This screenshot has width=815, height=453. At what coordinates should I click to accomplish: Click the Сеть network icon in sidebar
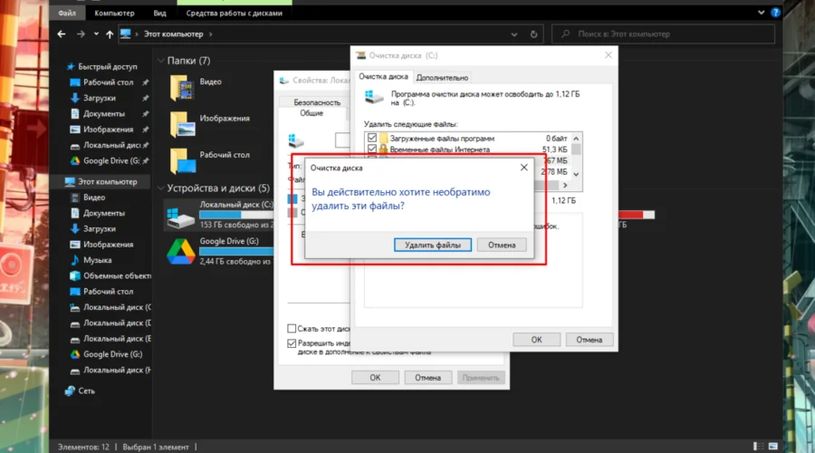click(71, 390)
